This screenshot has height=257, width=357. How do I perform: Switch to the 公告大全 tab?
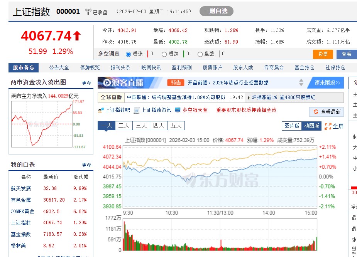click(58, 67)
